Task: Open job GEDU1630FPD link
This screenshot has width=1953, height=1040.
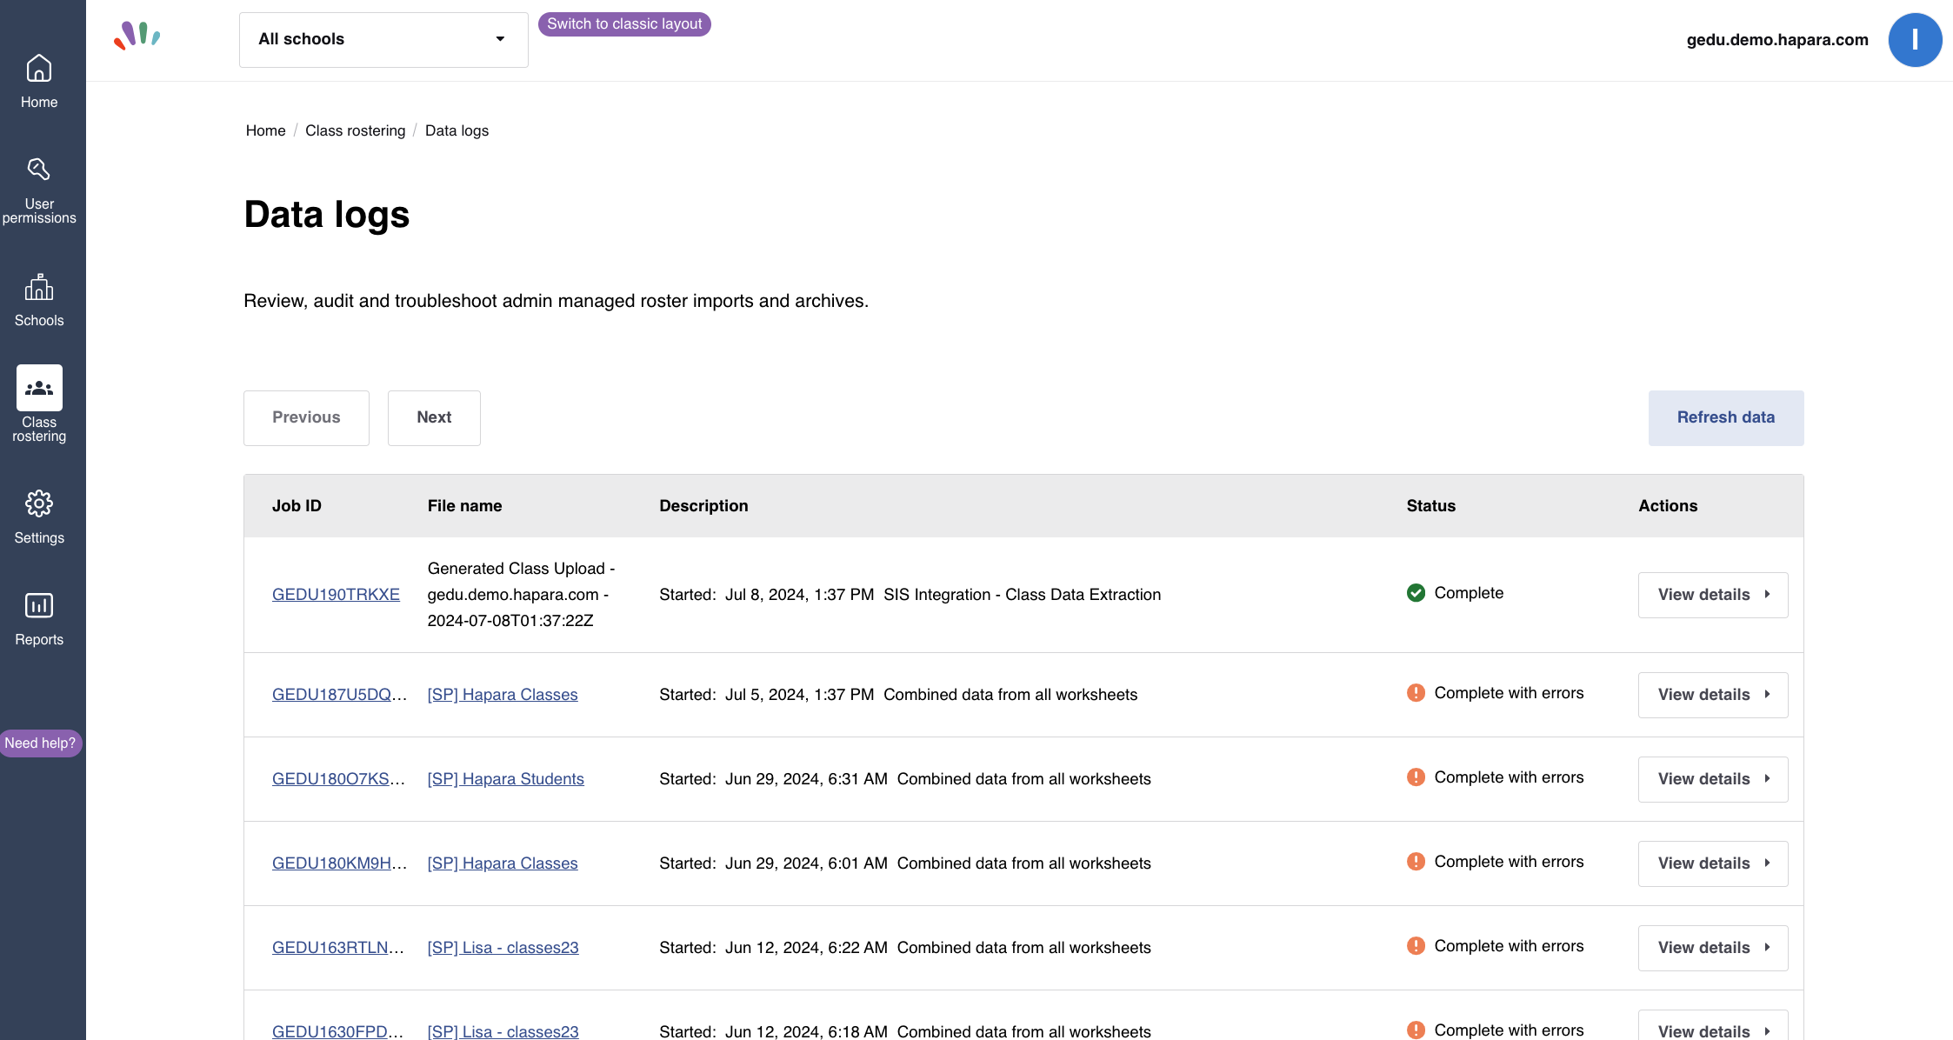Action: coord(337,1031)
